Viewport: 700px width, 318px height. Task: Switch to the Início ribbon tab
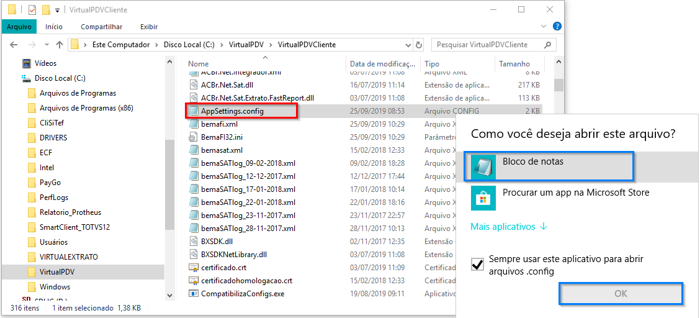(54, 27)
